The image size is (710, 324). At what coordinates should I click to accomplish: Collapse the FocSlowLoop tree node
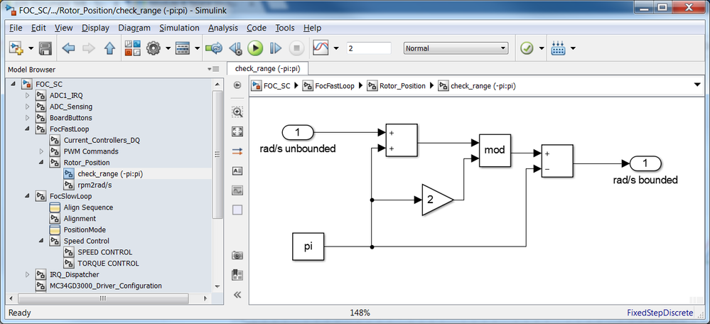point(27,196)
